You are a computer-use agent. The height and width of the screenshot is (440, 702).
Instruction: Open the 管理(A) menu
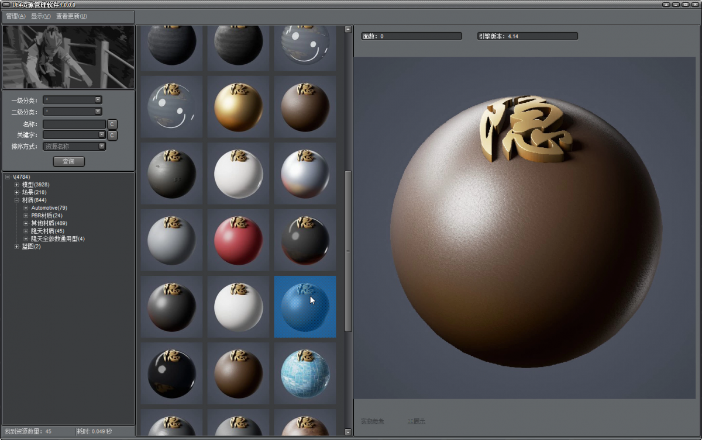(16, 16)
